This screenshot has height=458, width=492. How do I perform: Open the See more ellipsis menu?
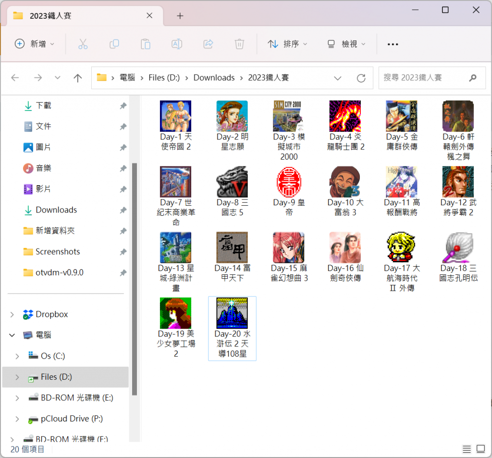[393, 44]
